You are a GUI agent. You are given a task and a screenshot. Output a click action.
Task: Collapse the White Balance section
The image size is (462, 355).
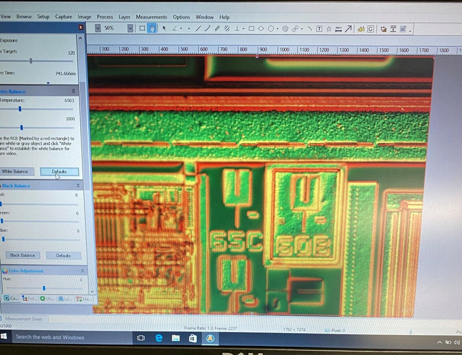[73, 91]
